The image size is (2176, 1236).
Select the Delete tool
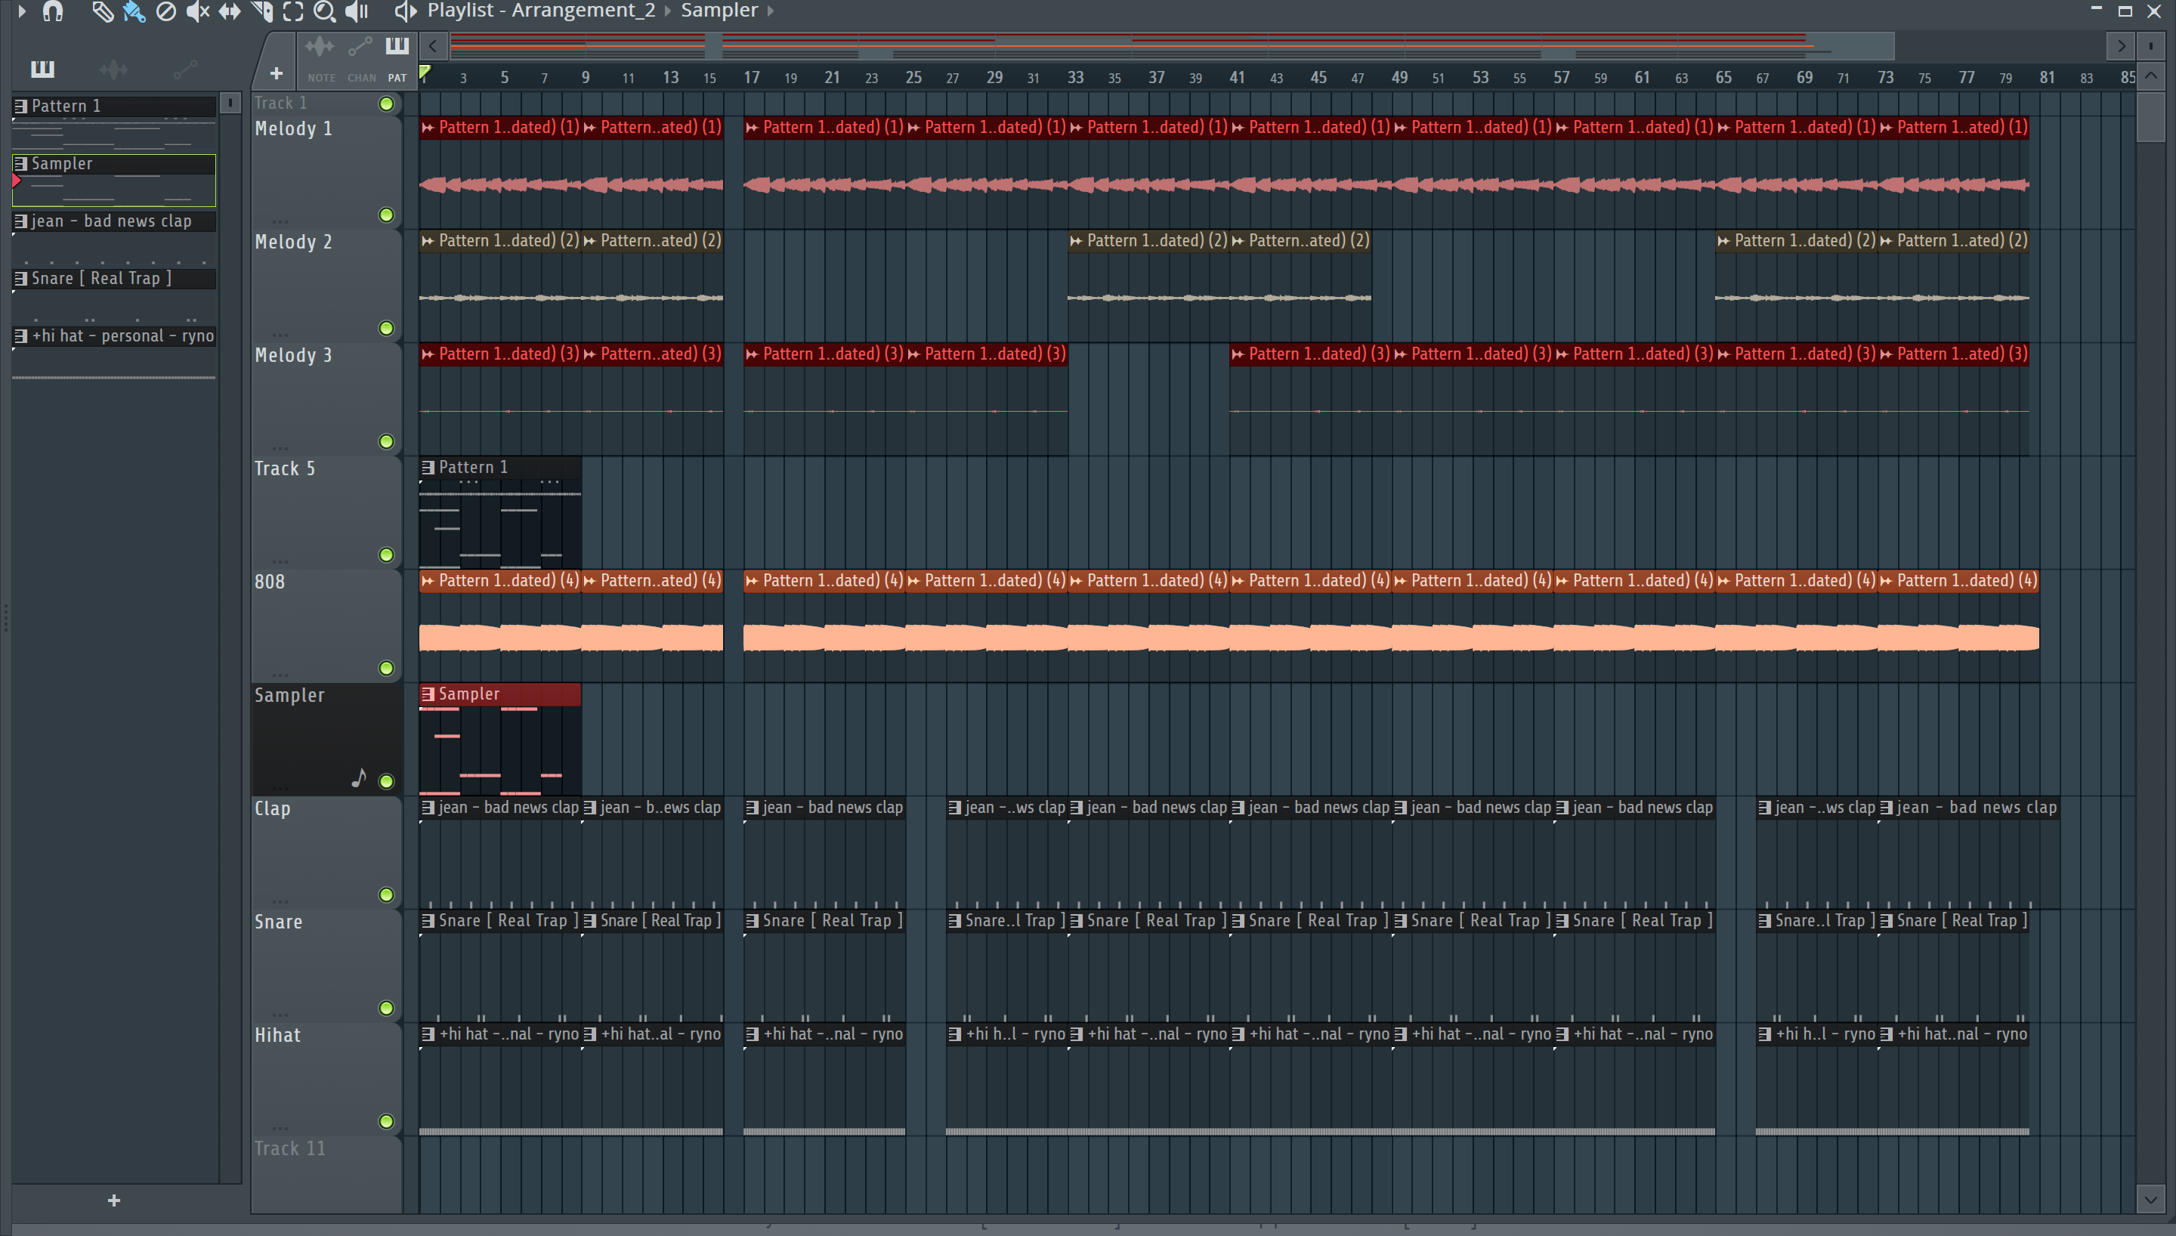[x=166, y=11]
